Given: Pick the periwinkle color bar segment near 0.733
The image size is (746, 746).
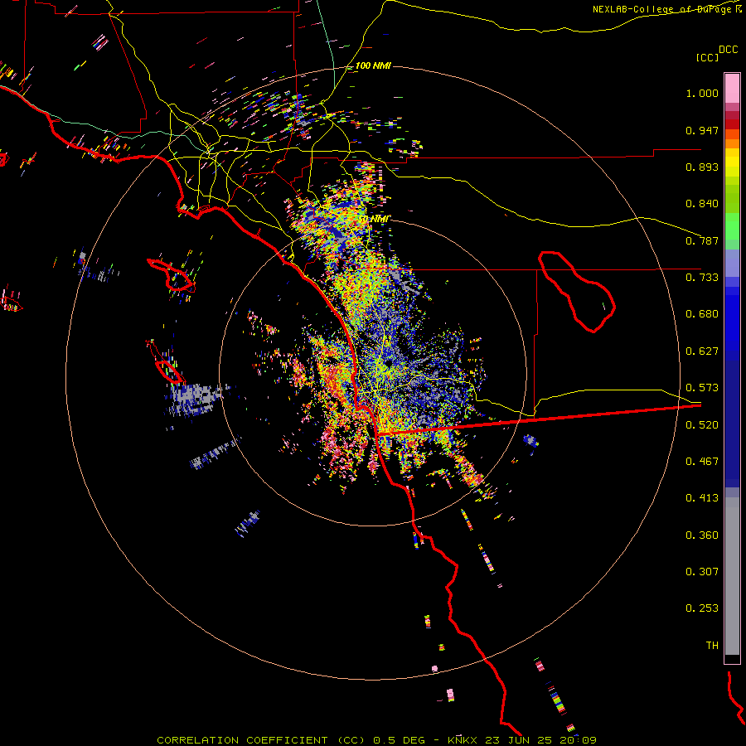Looking at the screenshot, I should [x=732, y=264].
